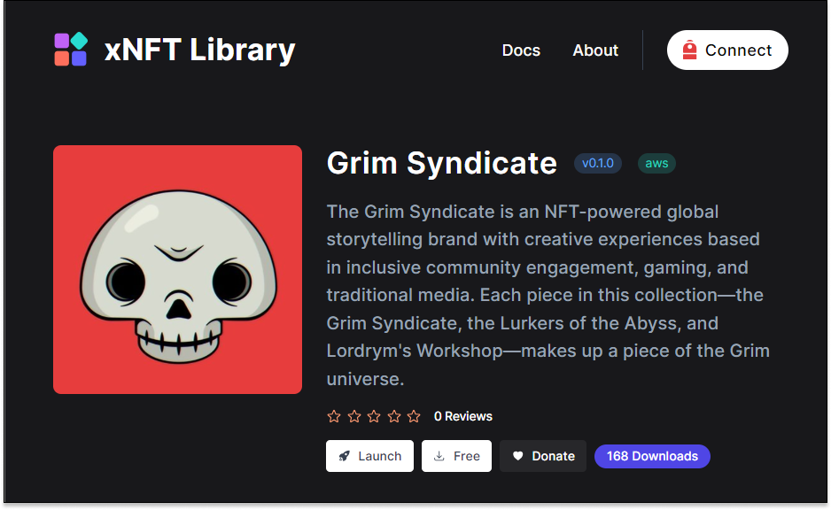831x510 pixels.
Task: Click the aws tag badge
Action: click(656, 163)
